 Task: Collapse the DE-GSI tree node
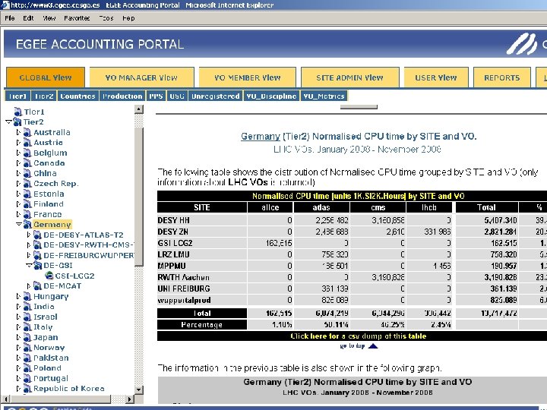[x=29, y=266]
